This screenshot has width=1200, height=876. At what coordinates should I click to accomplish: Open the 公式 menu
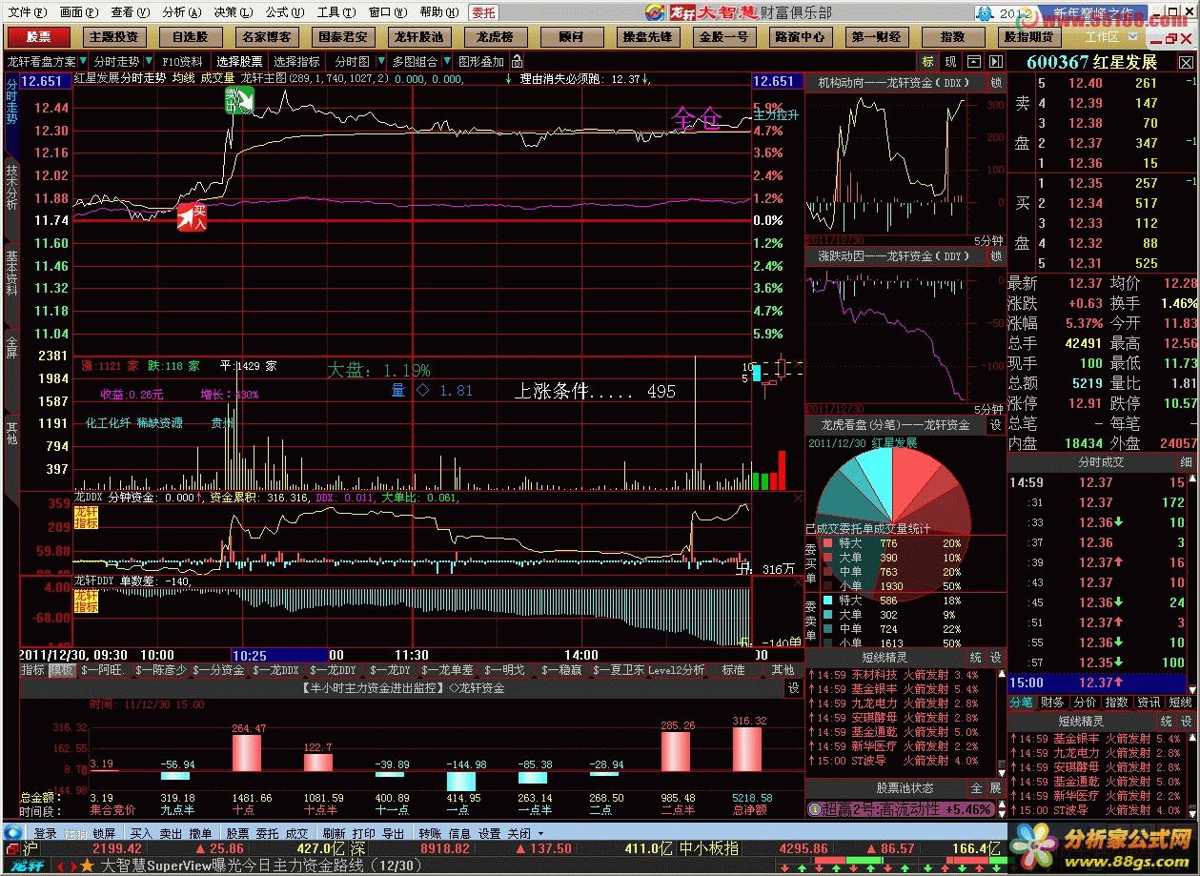click(283, 12)
